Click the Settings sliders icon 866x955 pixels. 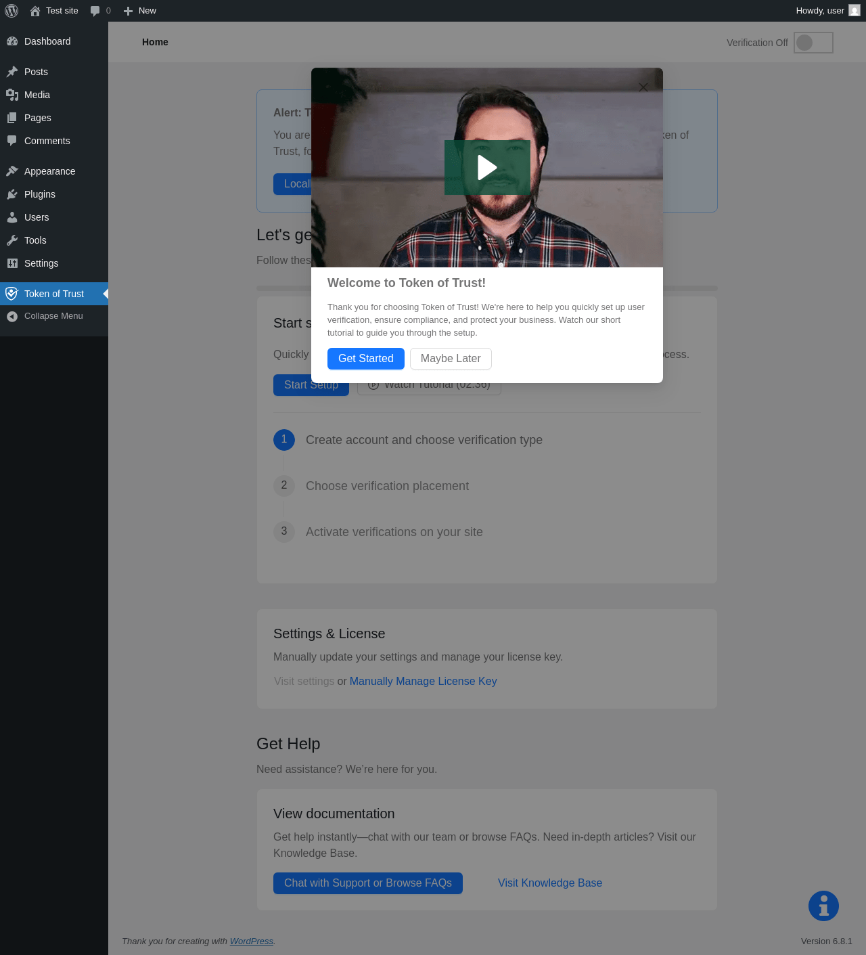pyautogui.click(x=12, y=263)
